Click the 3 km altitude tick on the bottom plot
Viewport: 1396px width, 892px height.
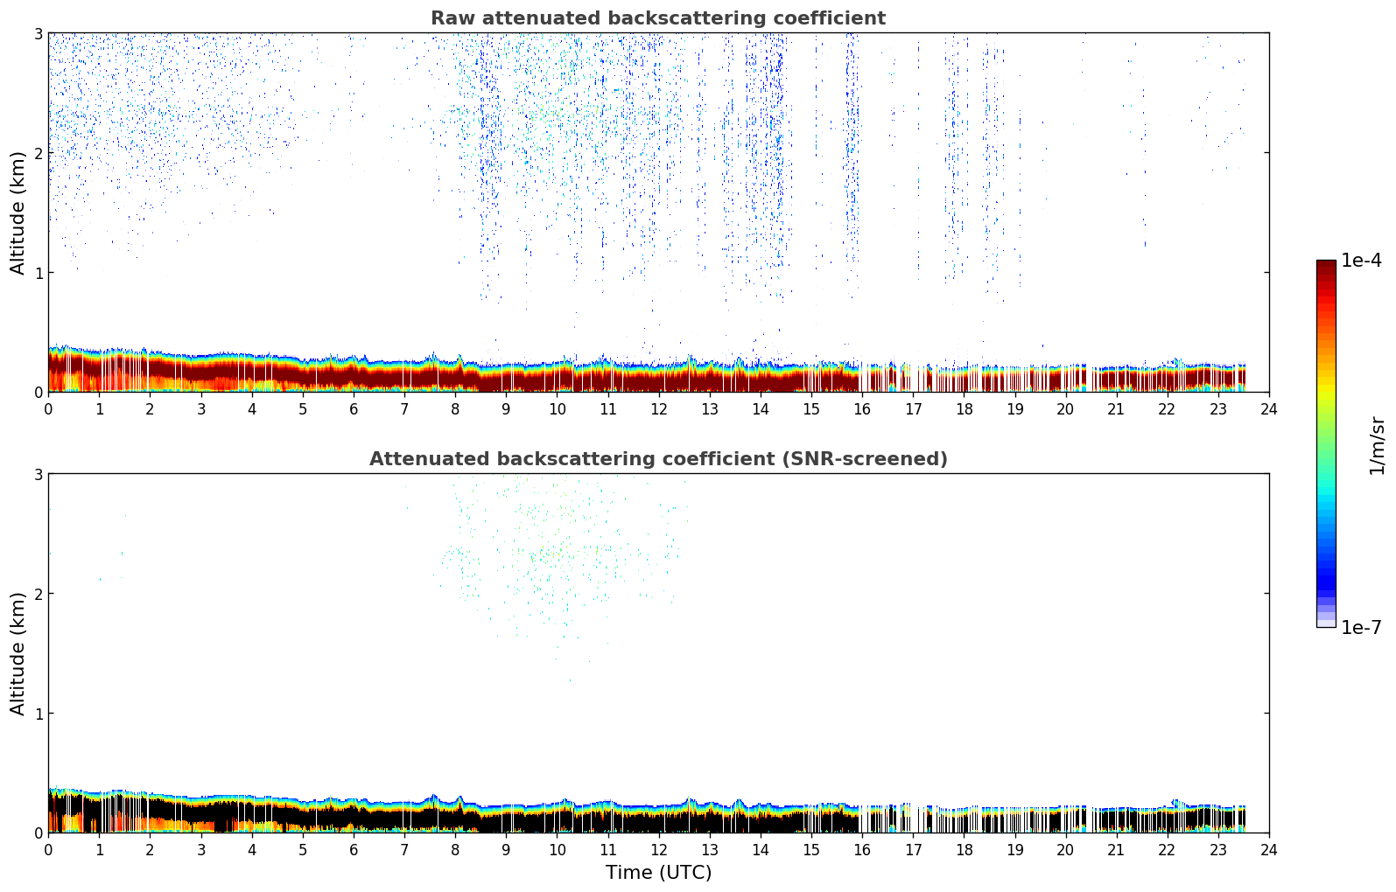(38, 474)
